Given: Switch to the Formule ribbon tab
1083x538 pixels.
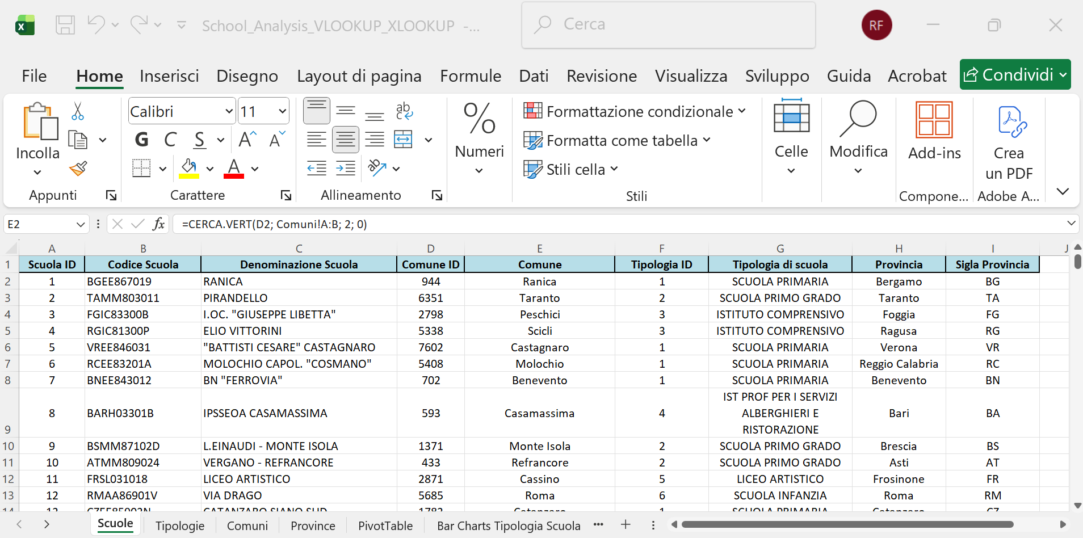Looking at the screenshot, I should tap(471, 75).
